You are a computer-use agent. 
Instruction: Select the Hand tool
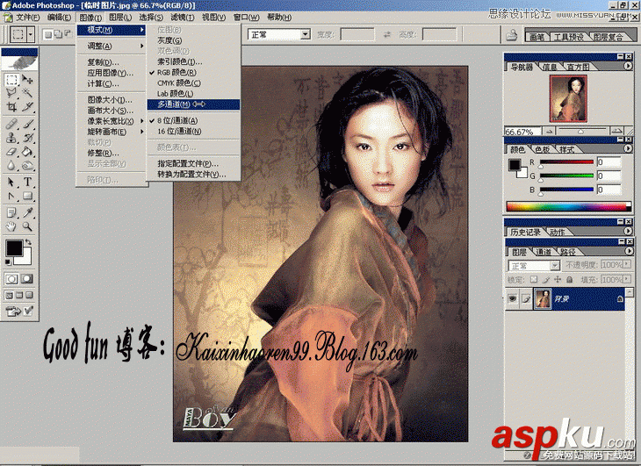pos(11,226)
